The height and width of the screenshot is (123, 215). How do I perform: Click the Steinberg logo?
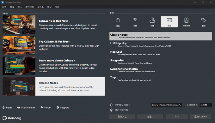tap(12, 118)
